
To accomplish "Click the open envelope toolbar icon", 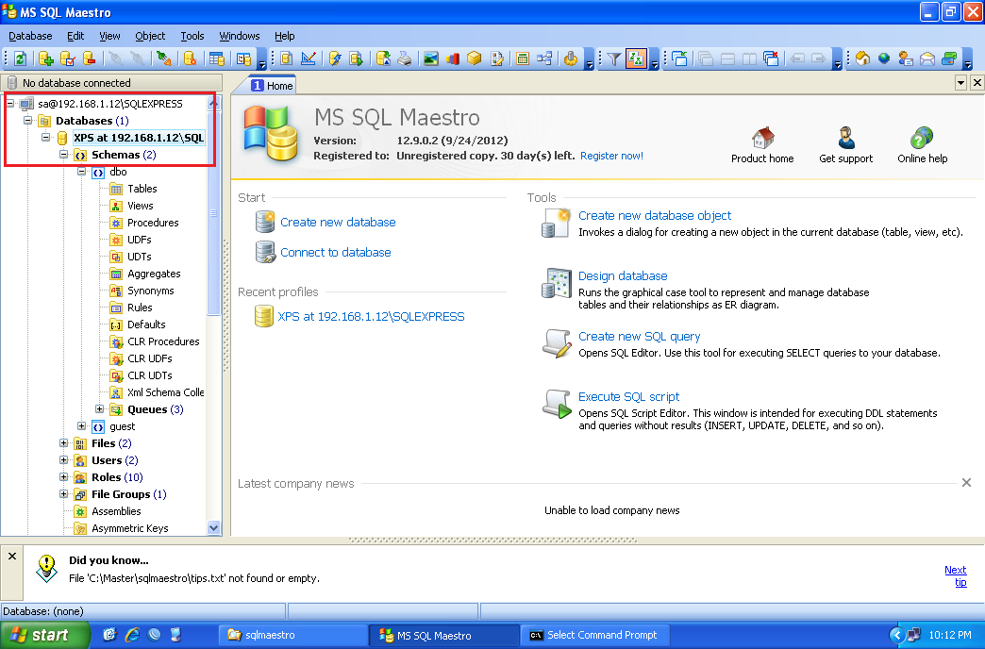I will point(927,59).
